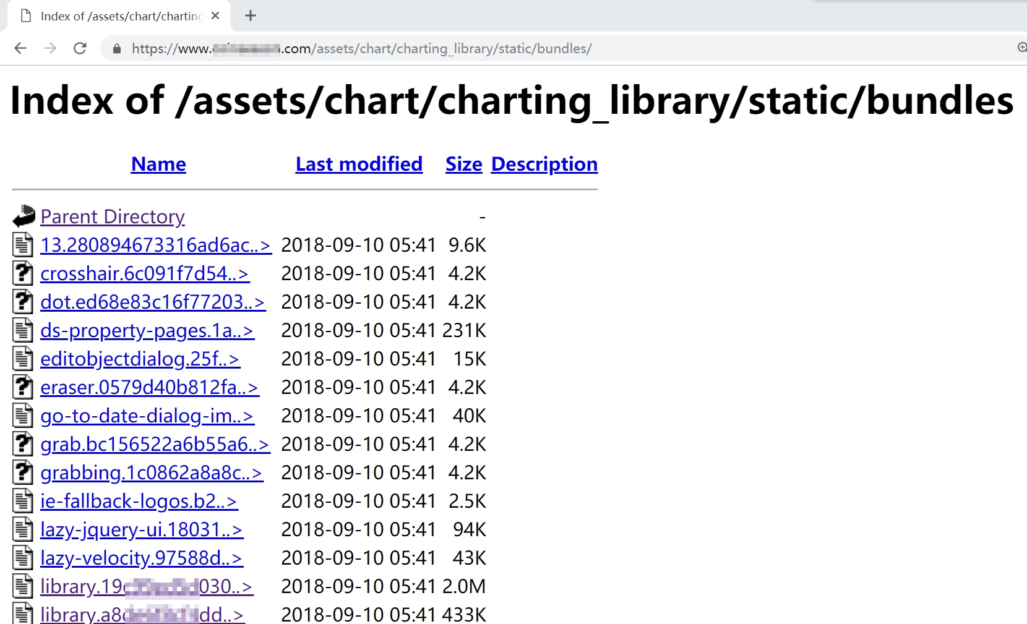The width and height of the screenshot is (1027, 624).
Task: Click the lock icon in address bar
Action: pos(116,48)
